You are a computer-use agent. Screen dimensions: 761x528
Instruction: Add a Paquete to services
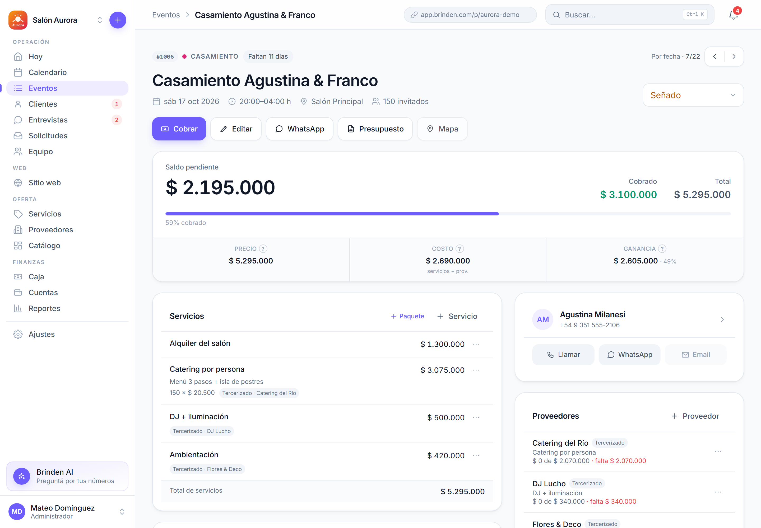(x=407, y=316)
